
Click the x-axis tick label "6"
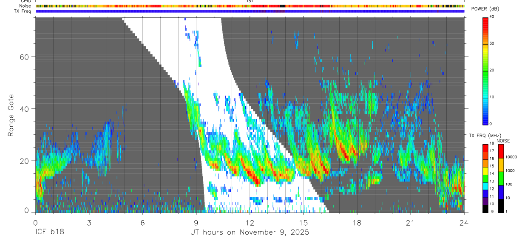click(142, 223)
